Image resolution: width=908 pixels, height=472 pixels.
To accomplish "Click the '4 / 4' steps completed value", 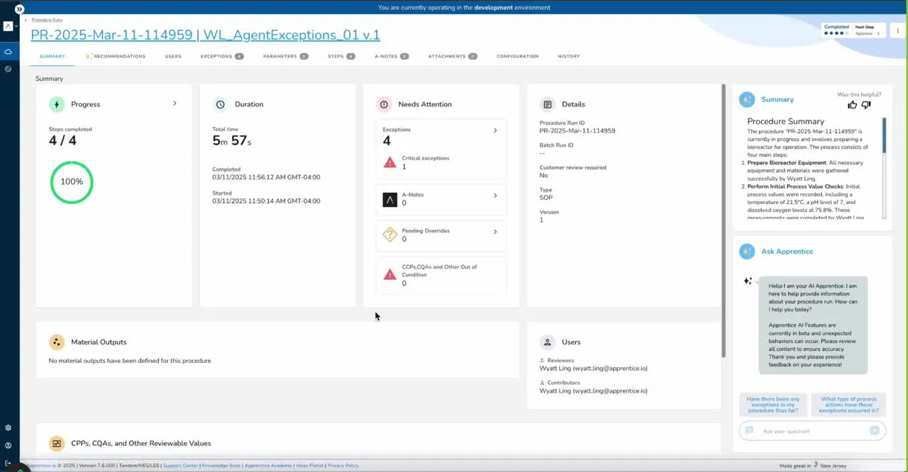I will click(x=62, y=140).
